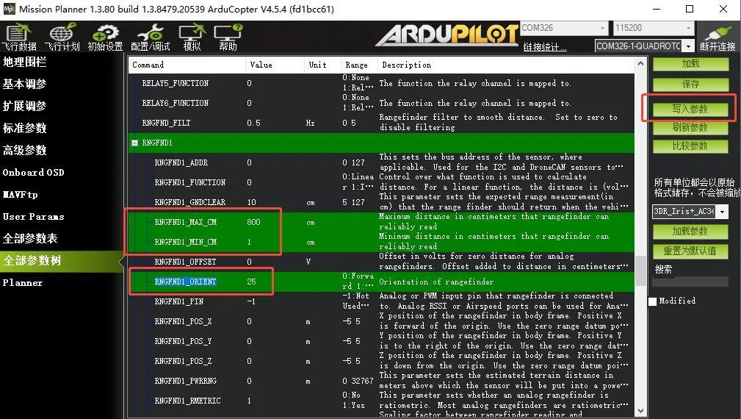The image size is (741, 419).
Task: Click the 断开连接 disconnect plug icon
Action: coord(717,37)
